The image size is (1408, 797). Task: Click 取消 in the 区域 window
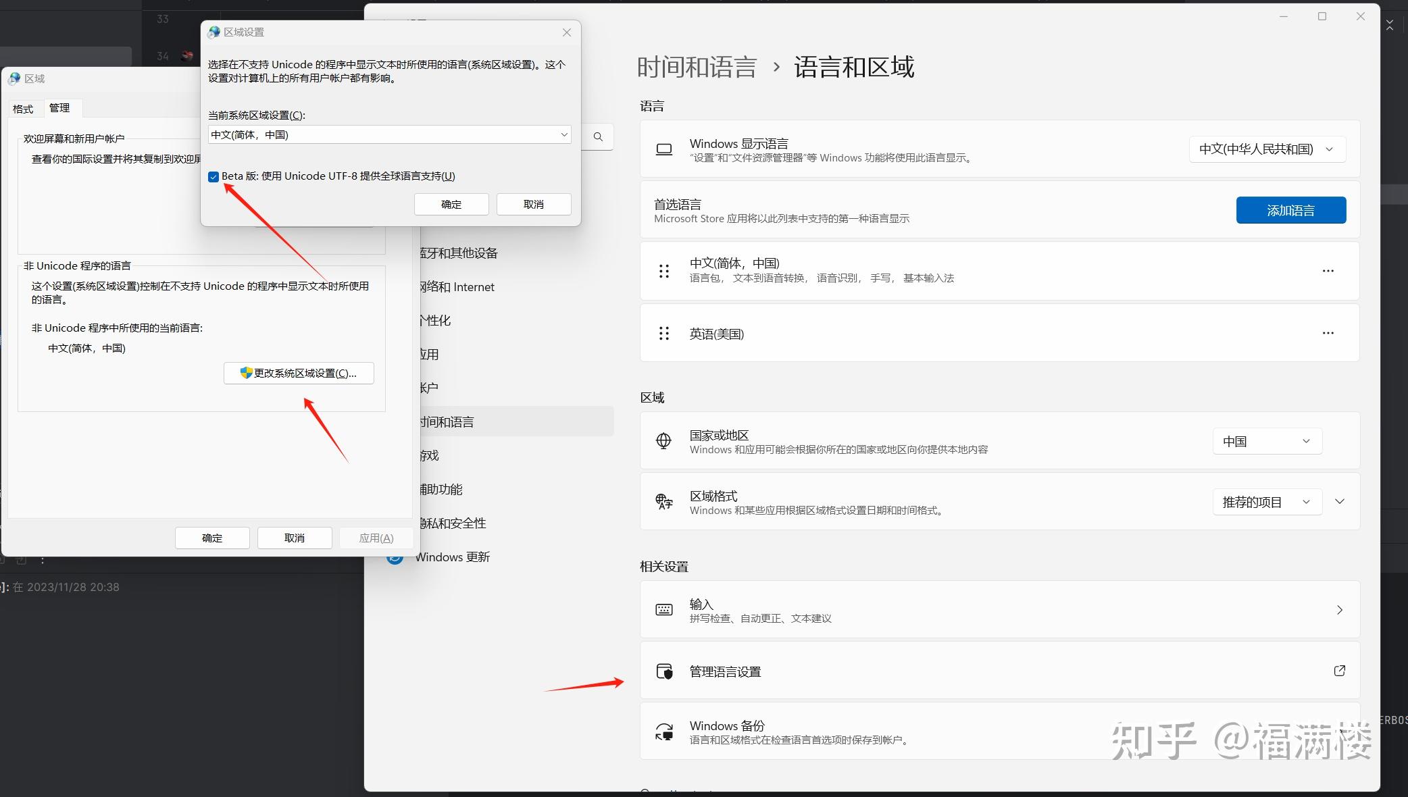295,538
